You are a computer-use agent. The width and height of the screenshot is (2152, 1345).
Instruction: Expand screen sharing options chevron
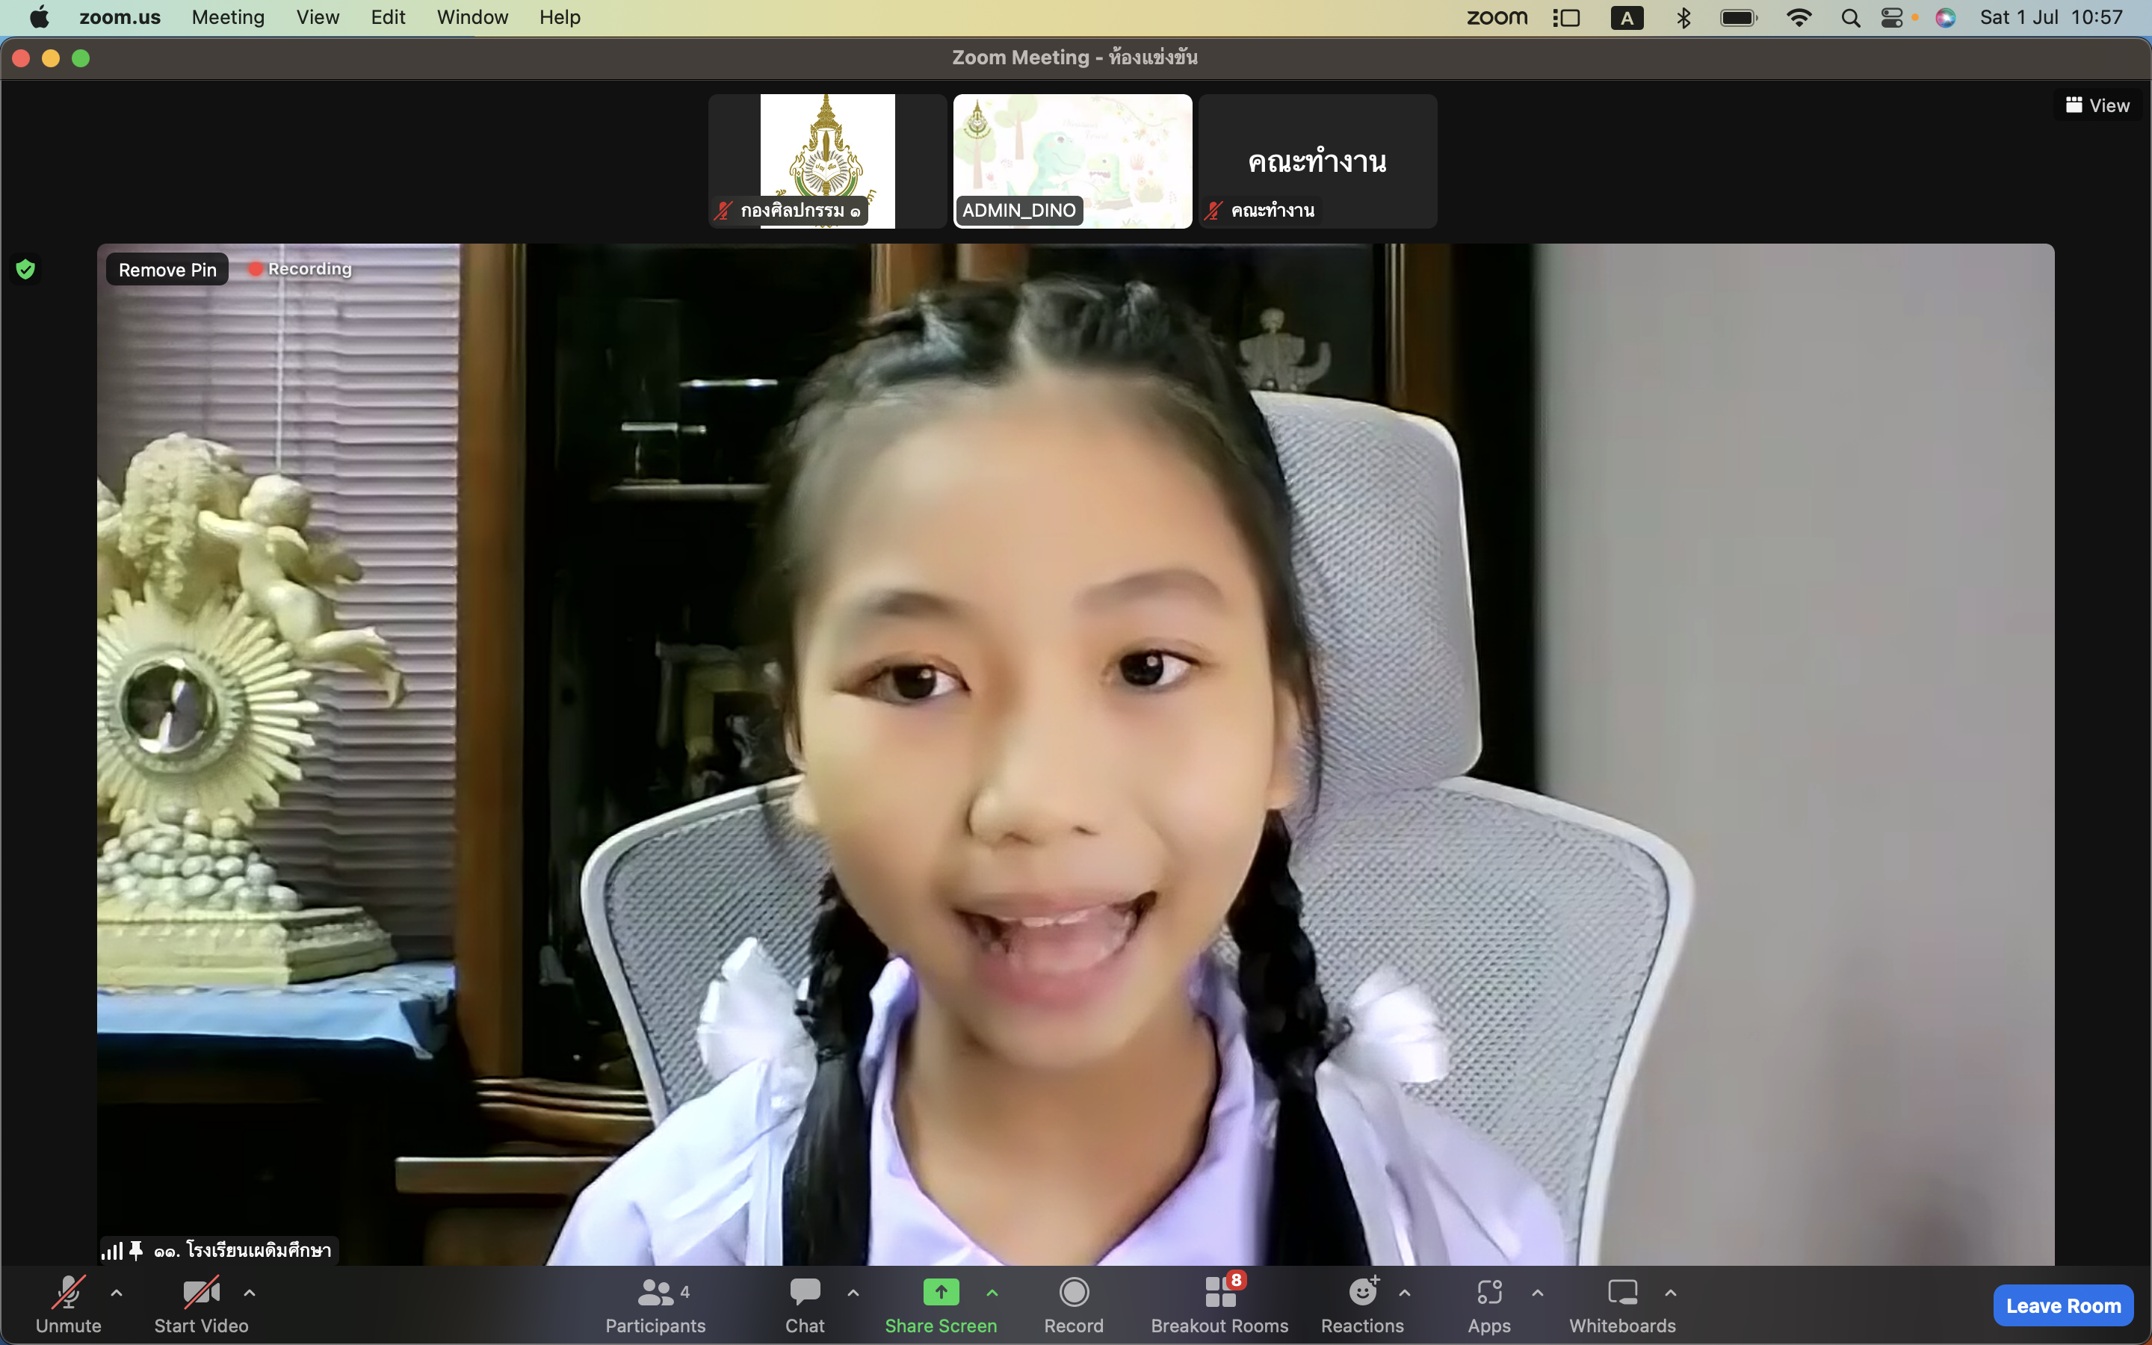[x=992, y=1294]
